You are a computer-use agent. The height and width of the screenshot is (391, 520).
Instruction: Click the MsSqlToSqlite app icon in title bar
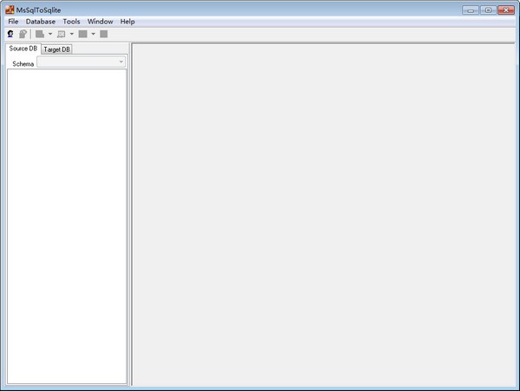click(x=10, y=10)
